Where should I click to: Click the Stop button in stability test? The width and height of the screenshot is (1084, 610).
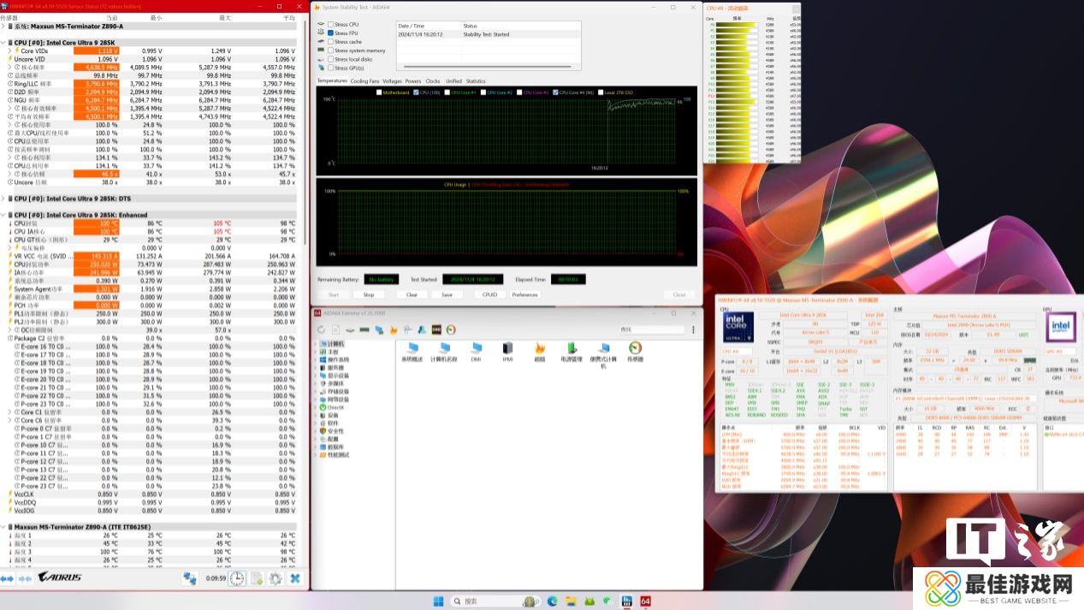(x=369, y=294)
